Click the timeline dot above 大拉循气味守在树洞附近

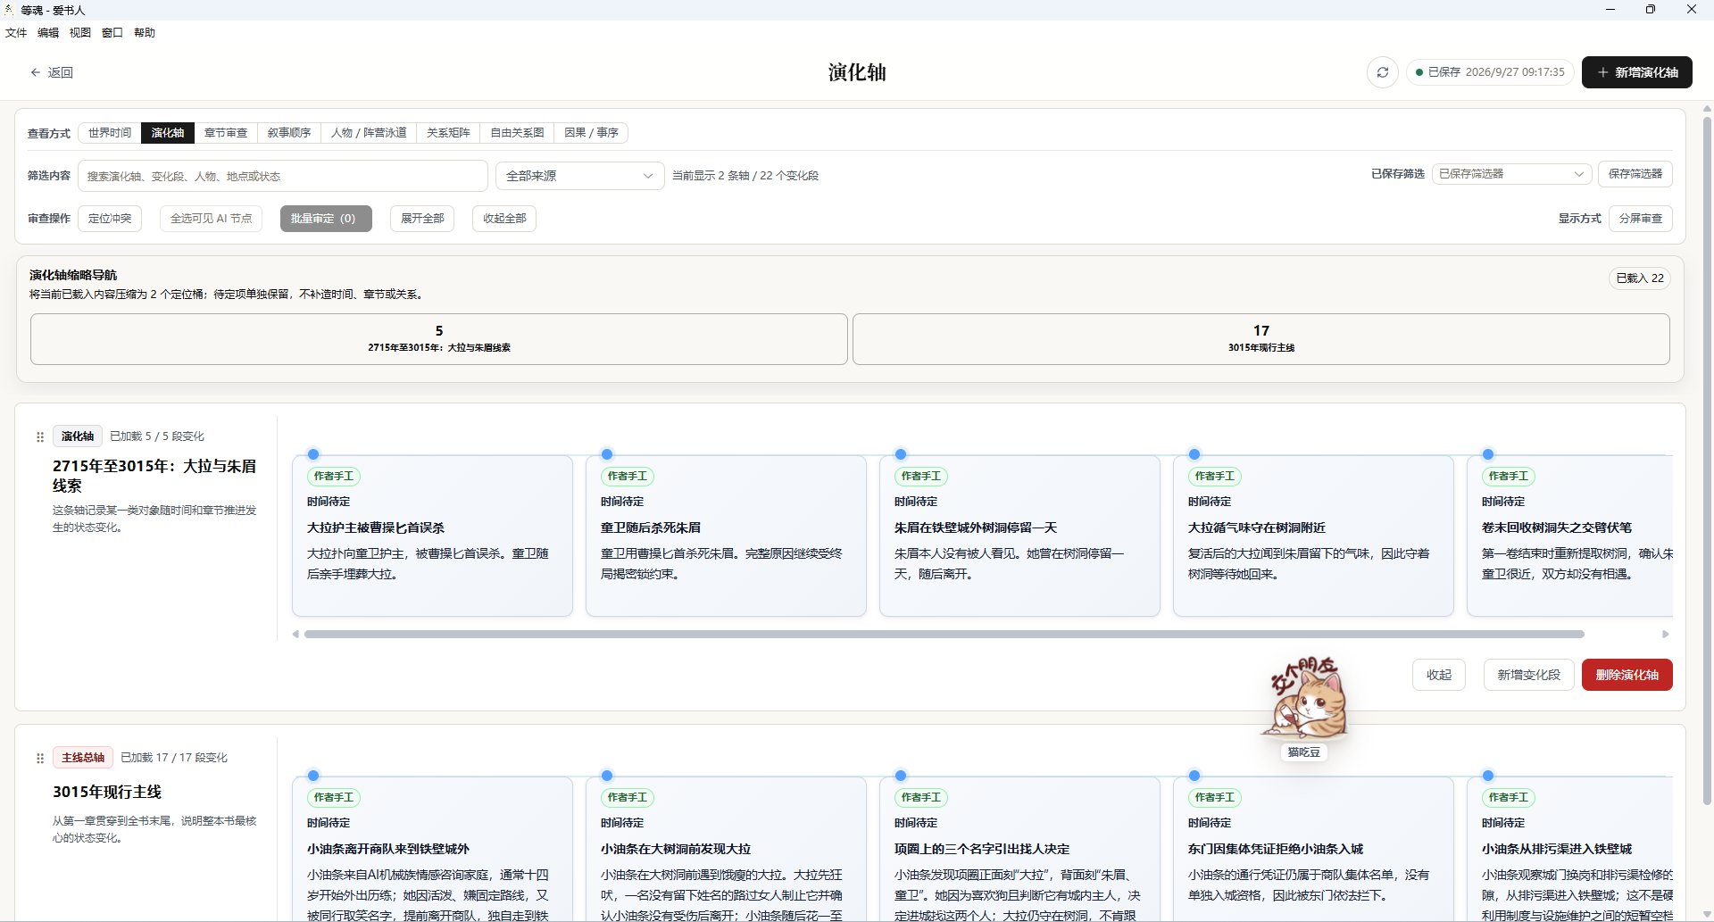pos(1194,454)
